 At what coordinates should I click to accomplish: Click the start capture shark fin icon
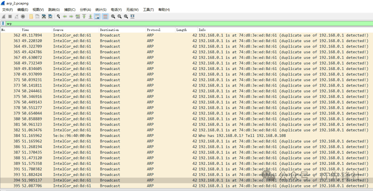click(x=3, y=16)
